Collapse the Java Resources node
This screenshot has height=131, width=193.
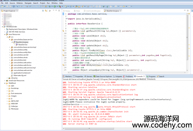pos(5,35)
